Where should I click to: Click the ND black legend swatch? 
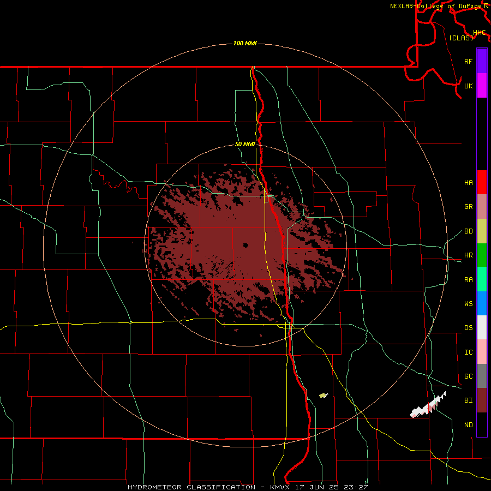(x=482, y=424)
